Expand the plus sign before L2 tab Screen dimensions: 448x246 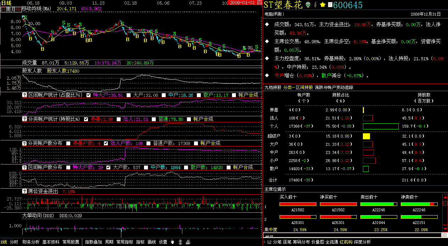tap(264, 242)
